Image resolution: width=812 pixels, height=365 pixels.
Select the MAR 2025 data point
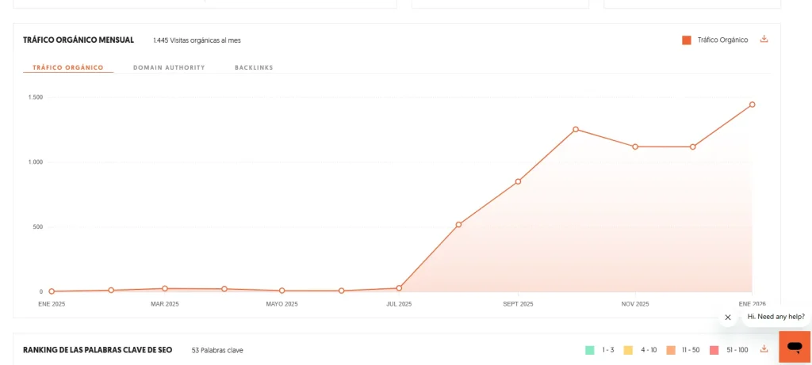[165, 288]
